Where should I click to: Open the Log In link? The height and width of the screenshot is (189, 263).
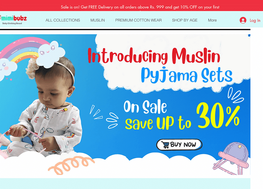pos(255,20)
